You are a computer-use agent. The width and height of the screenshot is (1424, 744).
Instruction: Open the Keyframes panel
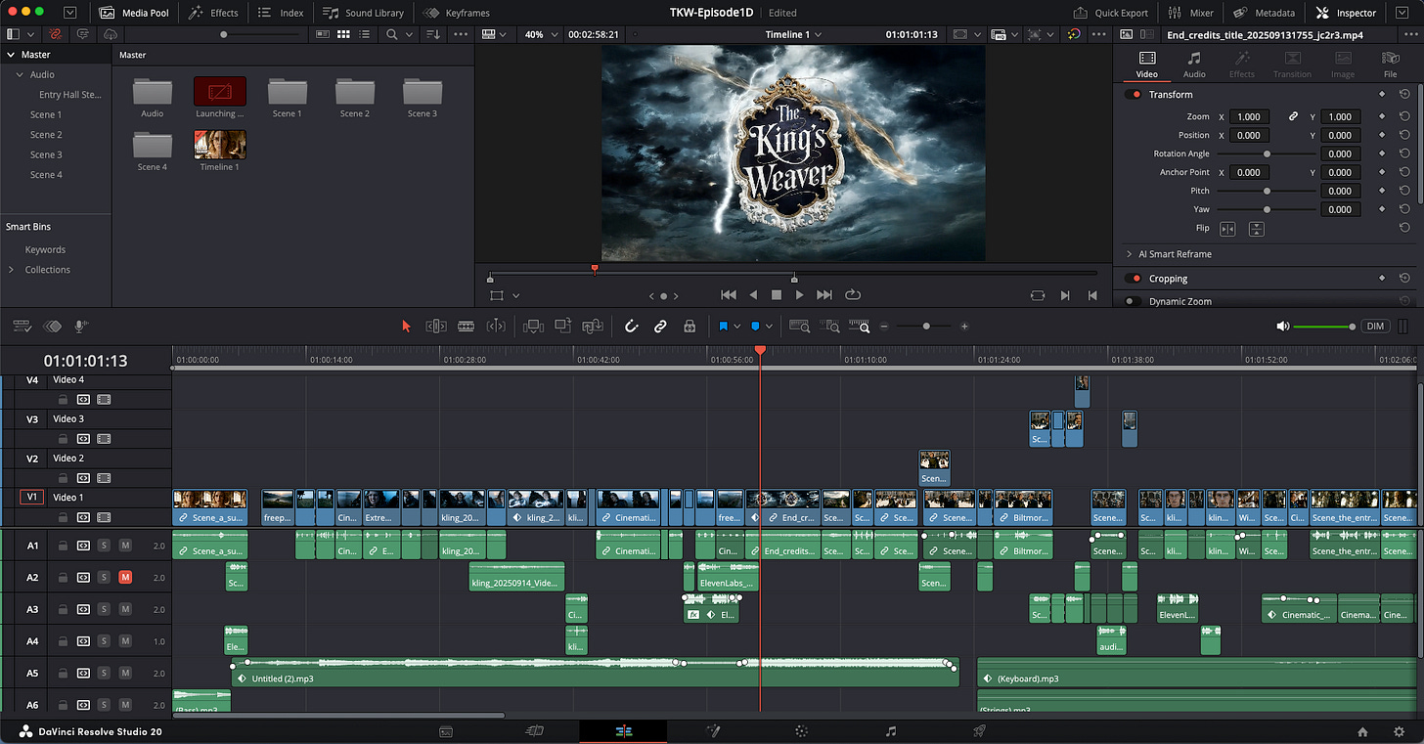coord(457,13)
